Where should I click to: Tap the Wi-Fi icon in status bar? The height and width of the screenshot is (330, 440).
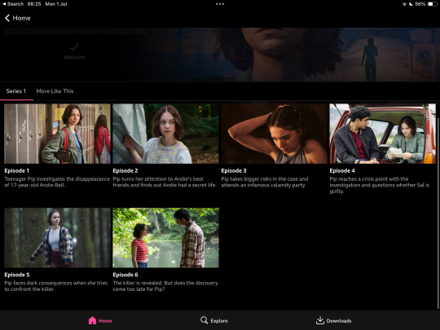[404, 4]
